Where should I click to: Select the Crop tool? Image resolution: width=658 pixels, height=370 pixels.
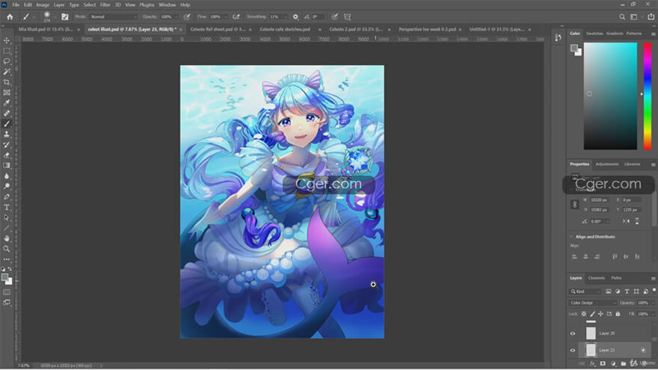tap(7, 82)
